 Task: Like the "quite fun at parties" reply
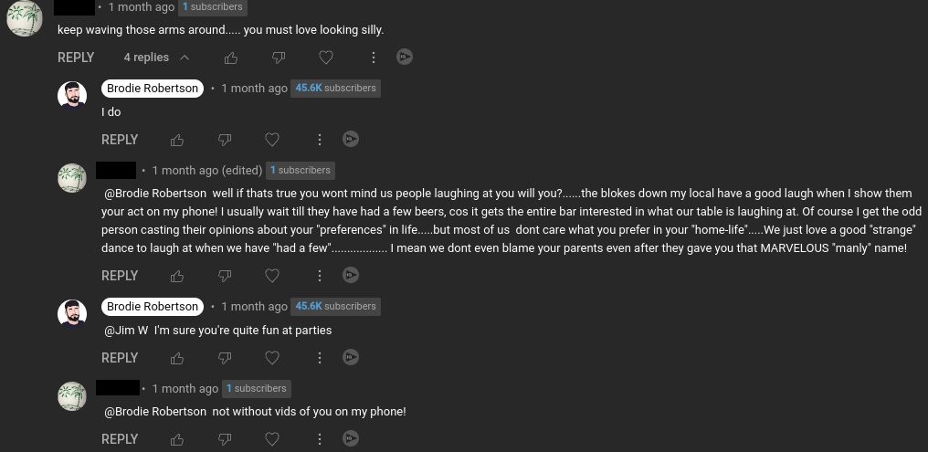tap(176, 358)
